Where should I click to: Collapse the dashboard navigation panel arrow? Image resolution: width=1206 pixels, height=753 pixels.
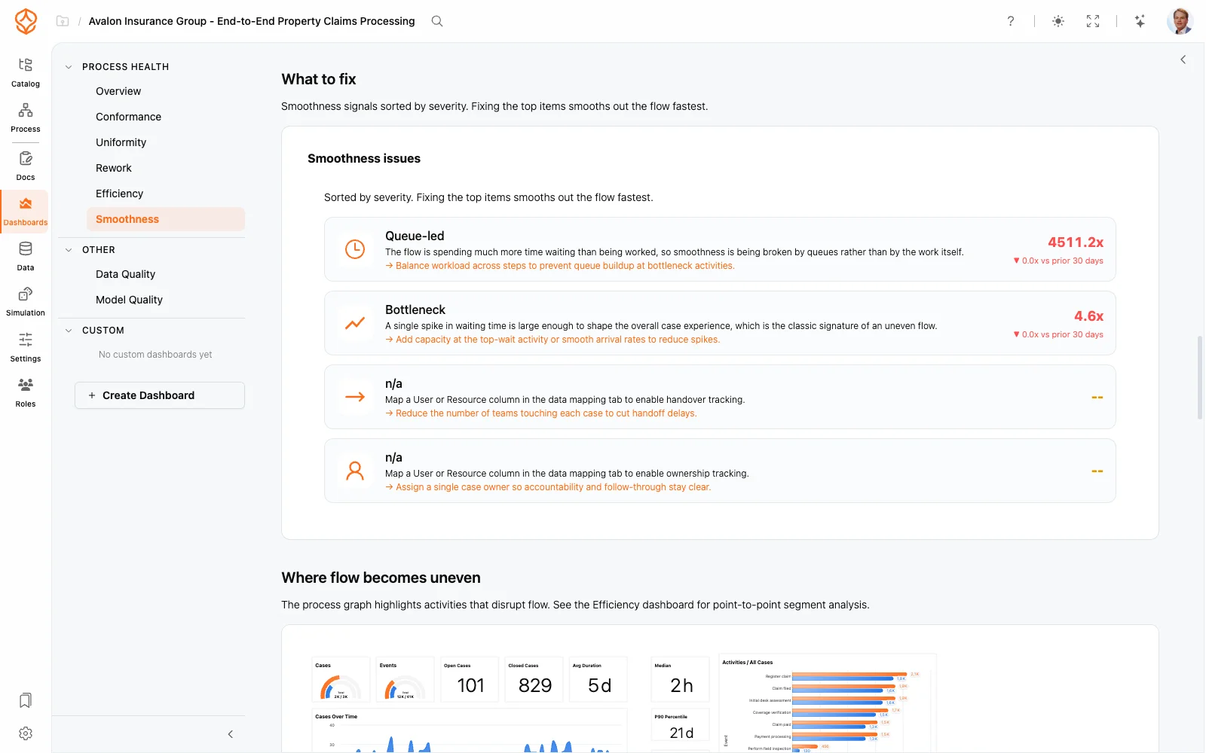[231, 734]
